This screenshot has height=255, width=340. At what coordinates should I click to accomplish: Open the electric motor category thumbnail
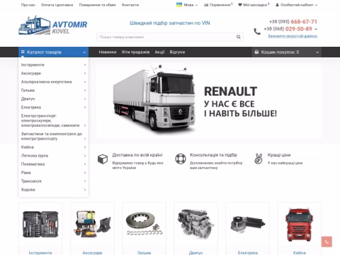248,224
